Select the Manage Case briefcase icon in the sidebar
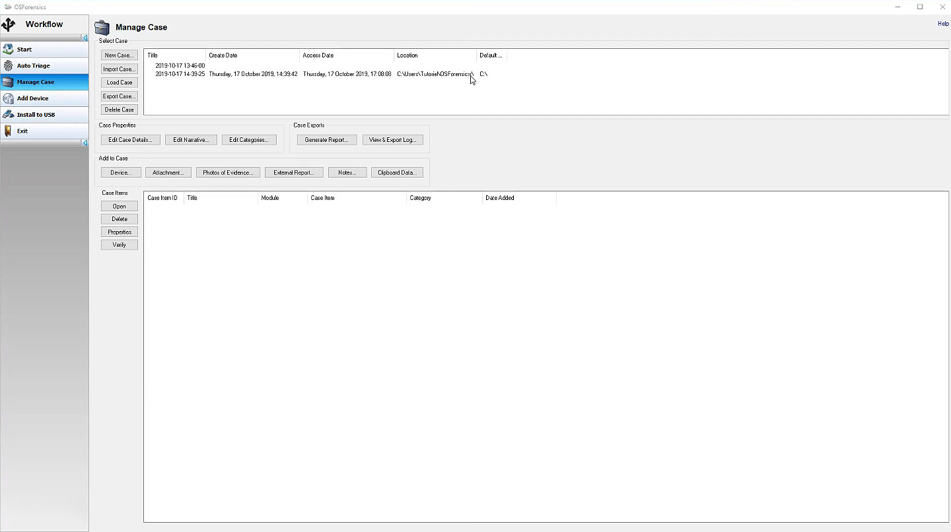Screen dimensions: 951x532 [8, 82]
